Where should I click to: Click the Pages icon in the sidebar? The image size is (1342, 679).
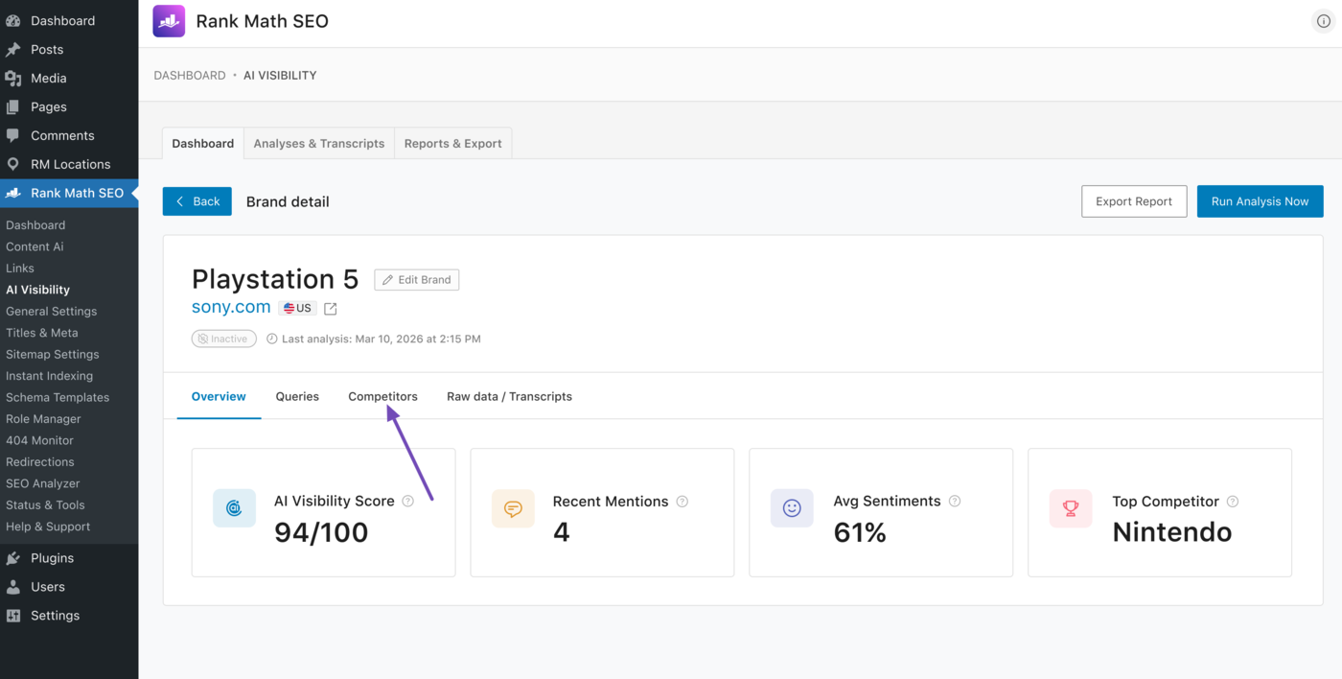[x=13, y=106]
